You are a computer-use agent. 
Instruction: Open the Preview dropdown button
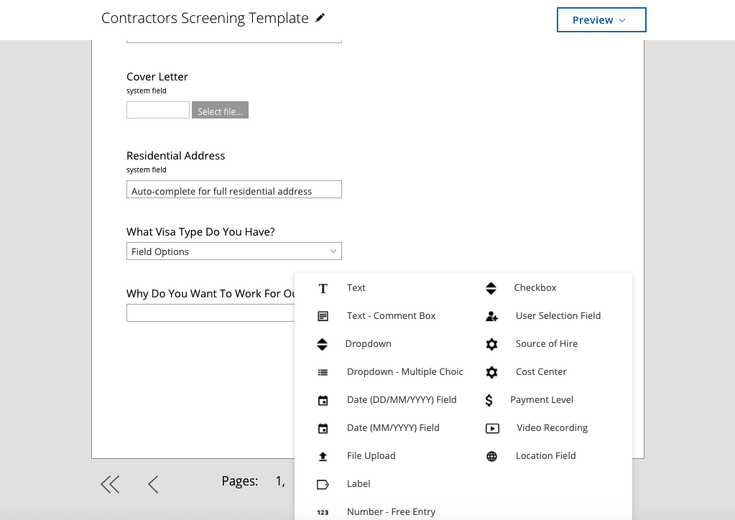[x=601, y=20]
